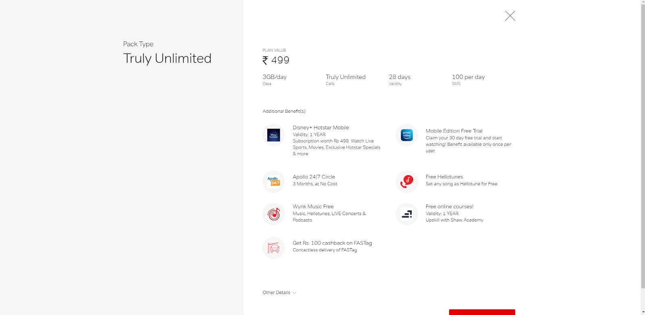Click 'Music, Hellotunes, LIVE Concerts' description
The height and width of the screenshot is (315, 645).
(329, 217)
